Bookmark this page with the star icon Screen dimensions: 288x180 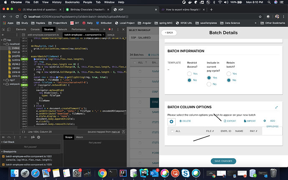260,17
